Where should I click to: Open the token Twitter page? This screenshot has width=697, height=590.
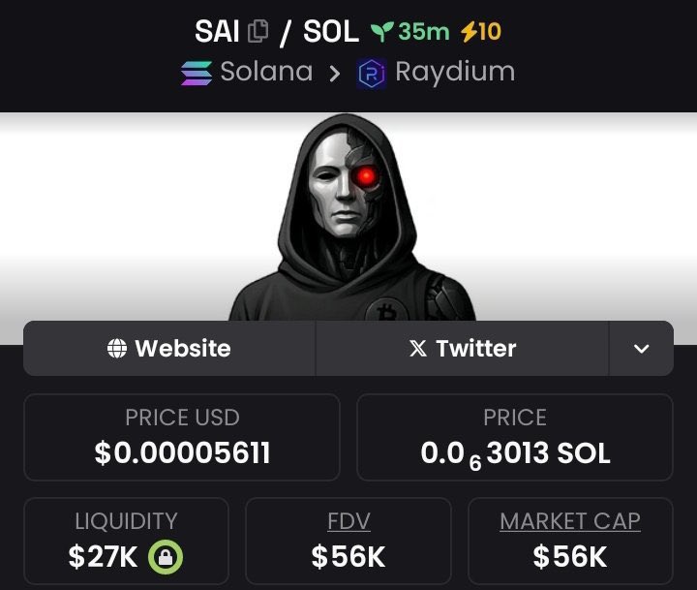point(463,349)
